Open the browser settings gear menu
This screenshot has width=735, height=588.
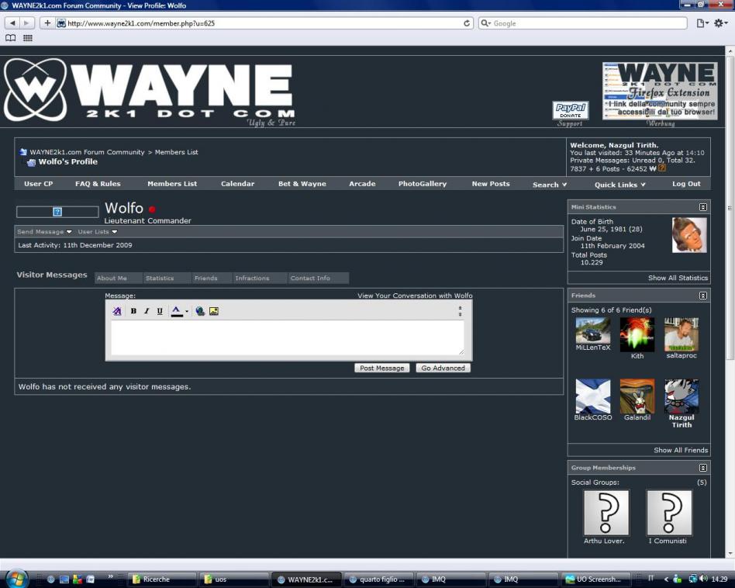(720, 23)
